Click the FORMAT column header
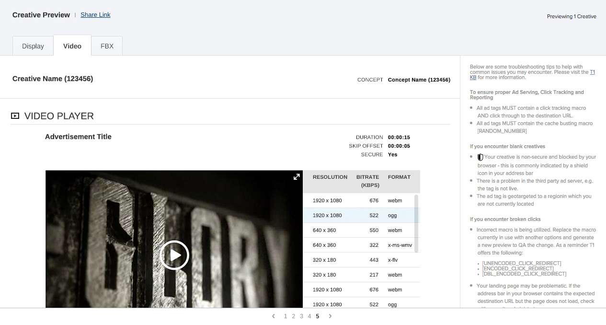 pos(399,177)
